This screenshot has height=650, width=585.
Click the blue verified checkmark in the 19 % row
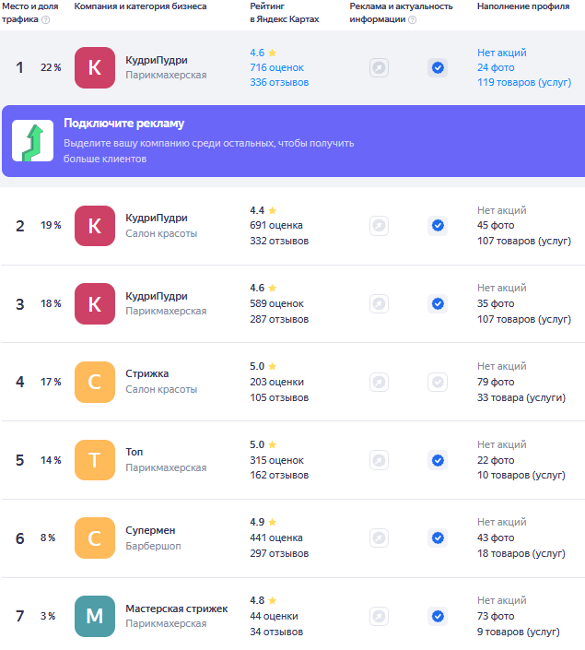(438, 226)
